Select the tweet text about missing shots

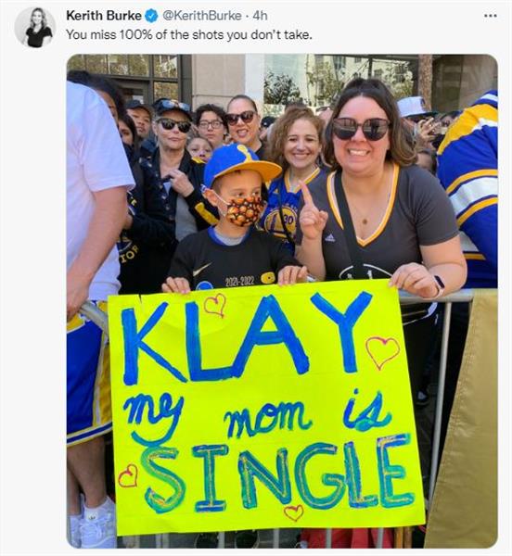coord(189,35)
